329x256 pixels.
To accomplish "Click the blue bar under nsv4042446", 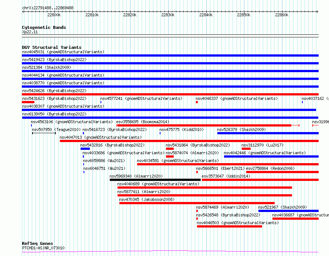I will tap(271, 156).
